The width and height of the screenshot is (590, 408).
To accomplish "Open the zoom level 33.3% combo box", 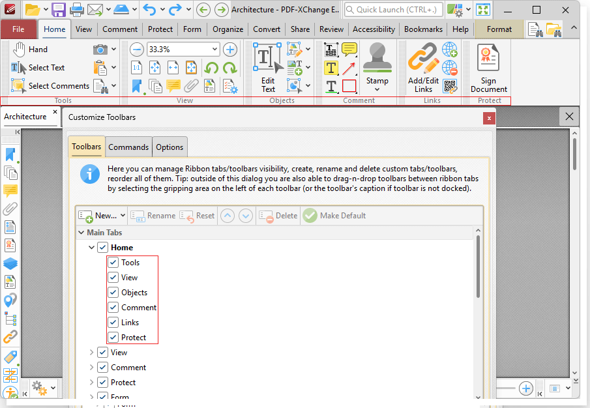I will coord(183,50).
